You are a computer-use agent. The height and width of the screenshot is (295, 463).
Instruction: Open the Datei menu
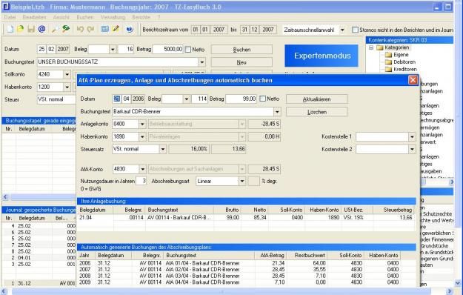click(x=10, y=17)
